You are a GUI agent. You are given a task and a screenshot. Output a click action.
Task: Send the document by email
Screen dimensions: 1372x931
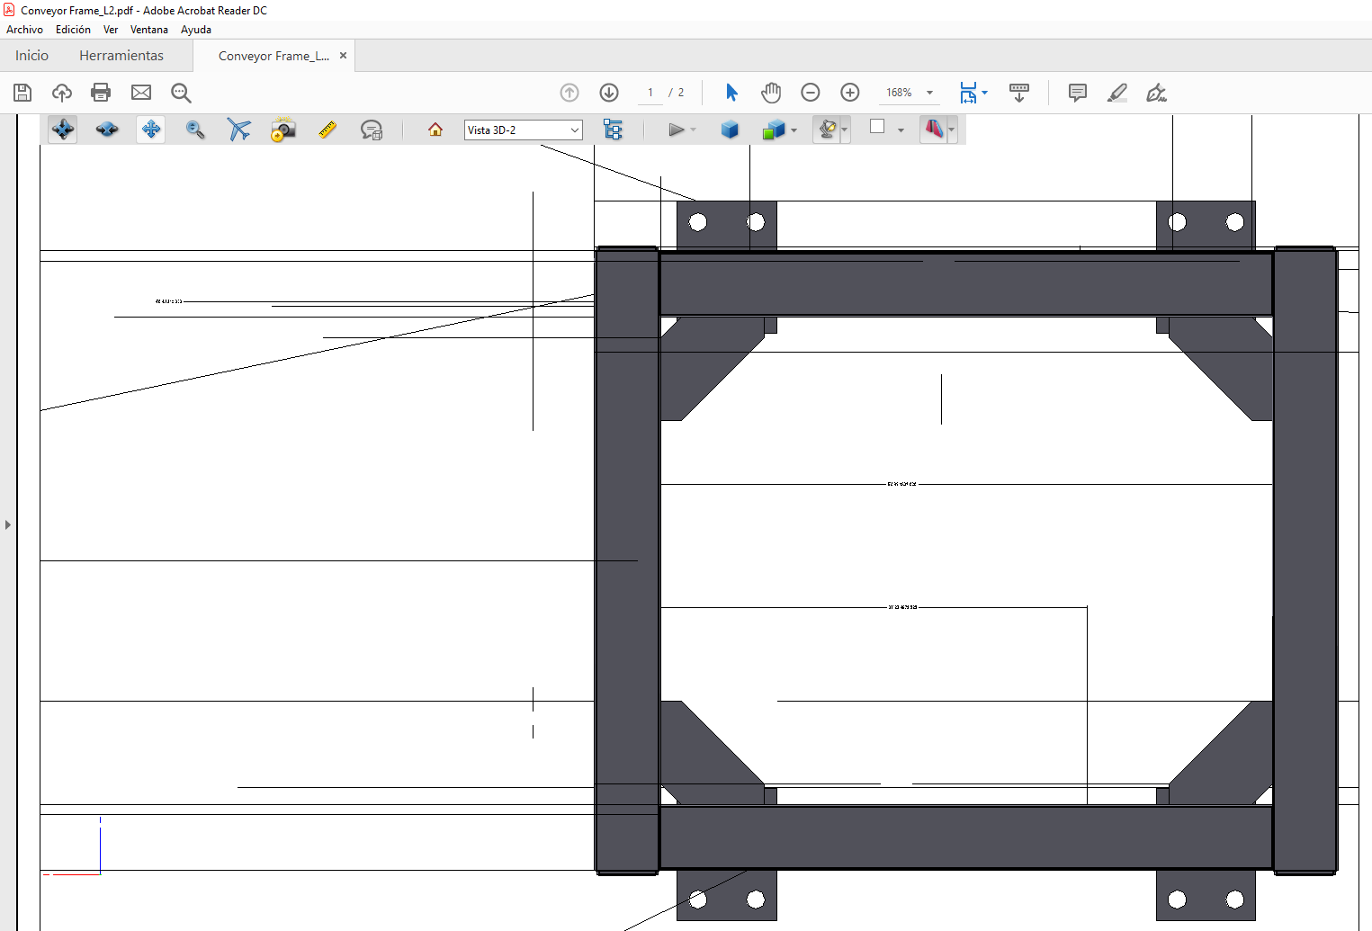140,93
